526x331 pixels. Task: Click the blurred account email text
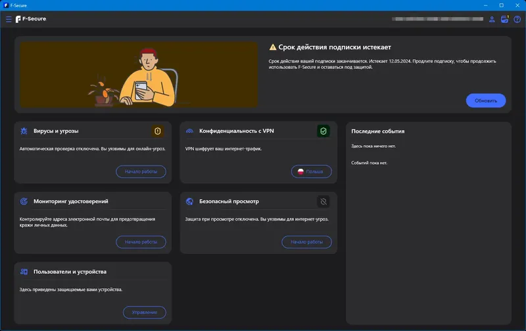tap(437, 19)
